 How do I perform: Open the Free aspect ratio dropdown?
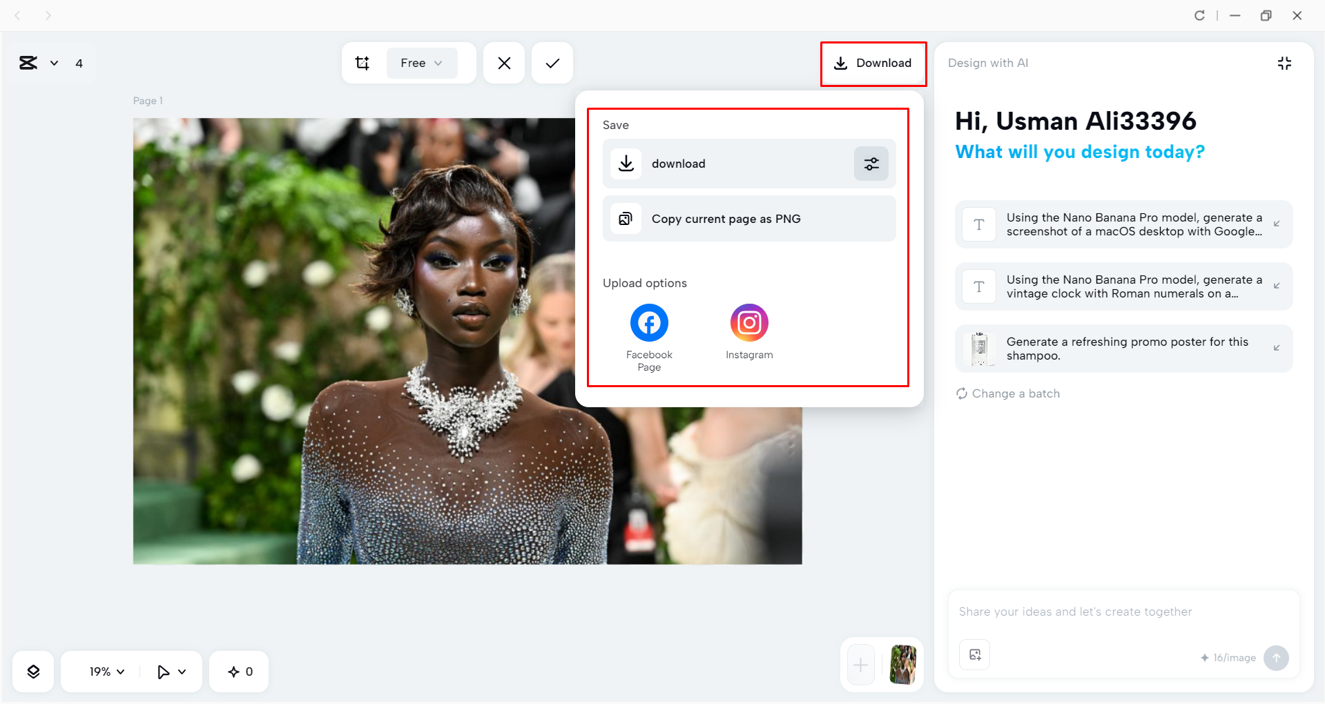422,63
